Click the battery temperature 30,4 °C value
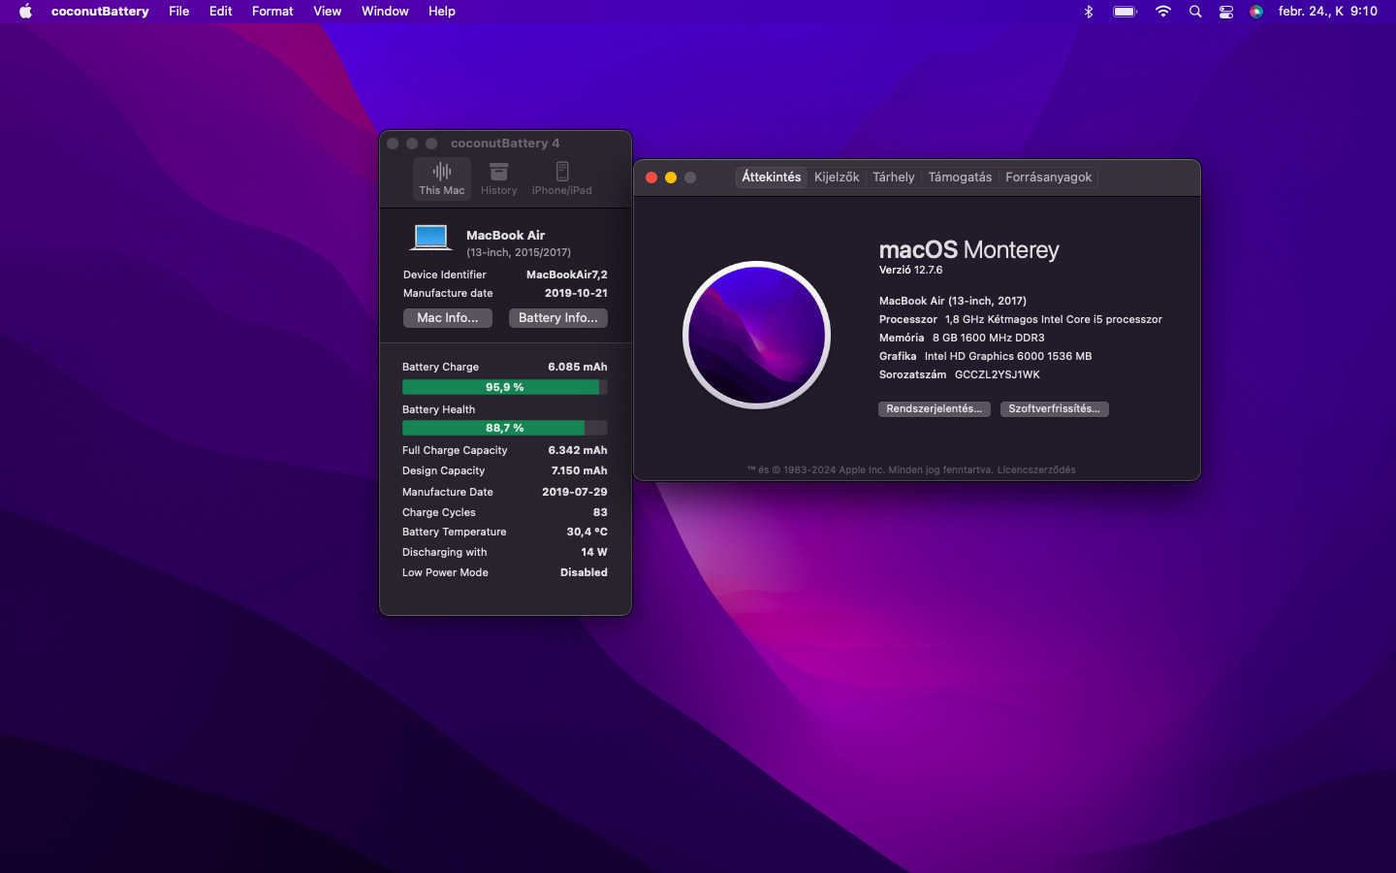 [x=587, y=532]
